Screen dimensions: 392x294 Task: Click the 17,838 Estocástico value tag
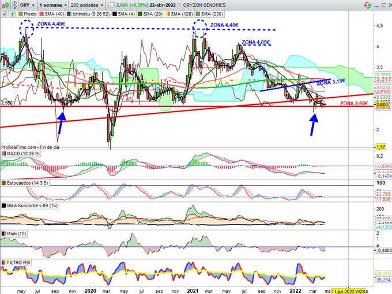[384, 198]
